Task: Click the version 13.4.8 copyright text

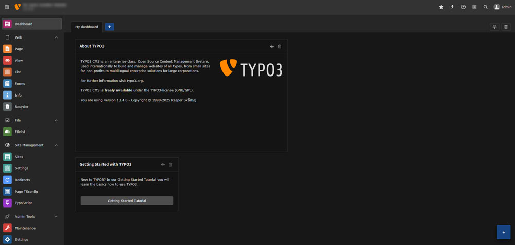Action: point(139,100)
